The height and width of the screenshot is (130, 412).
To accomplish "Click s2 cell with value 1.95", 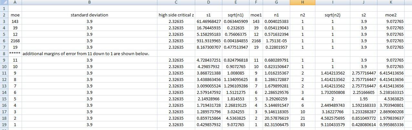I will 364,99.
